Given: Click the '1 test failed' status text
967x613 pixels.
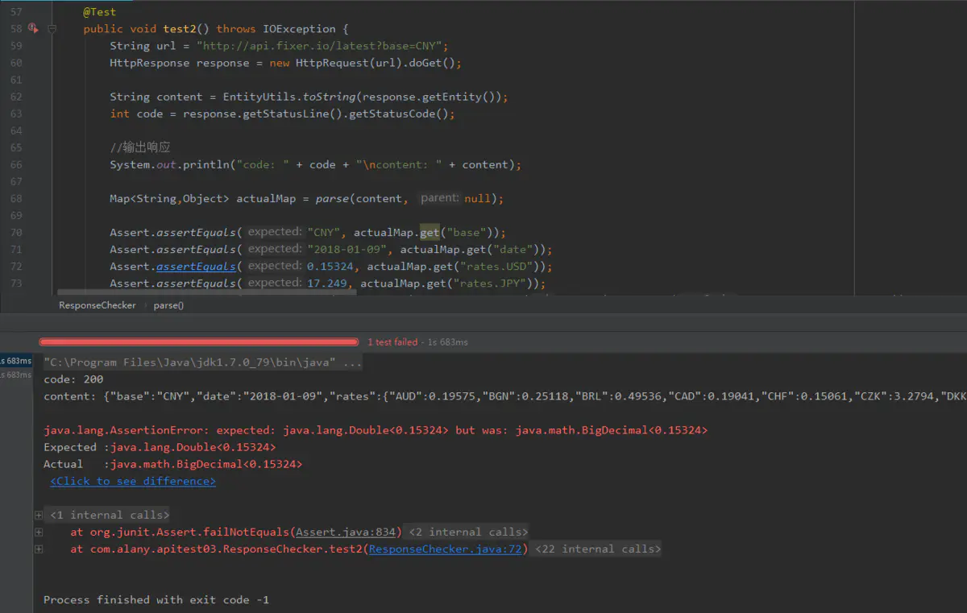Looking at the screenshot, I should (392, 342).
